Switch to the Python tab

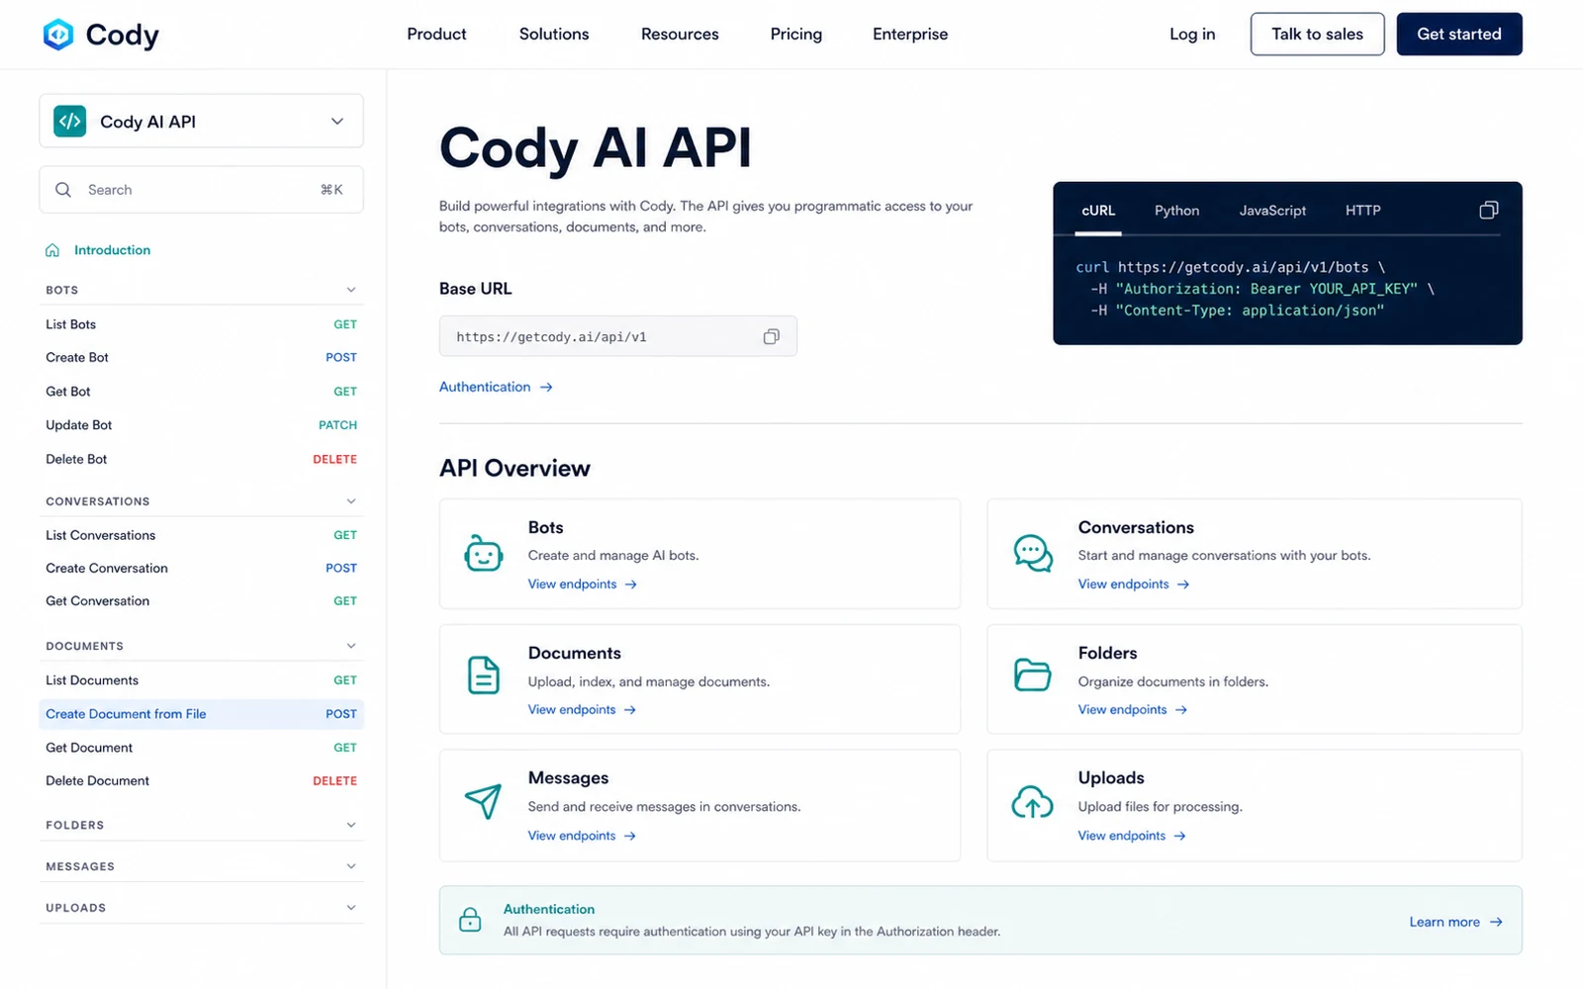click(x=1176, y=211)
